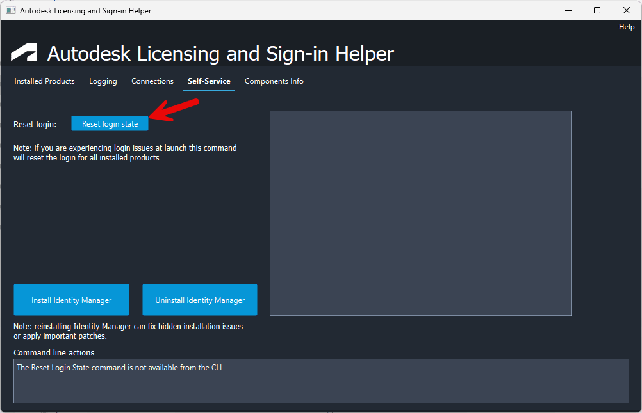Go to Components Info tab
The image size is (642, 413).
274,81
